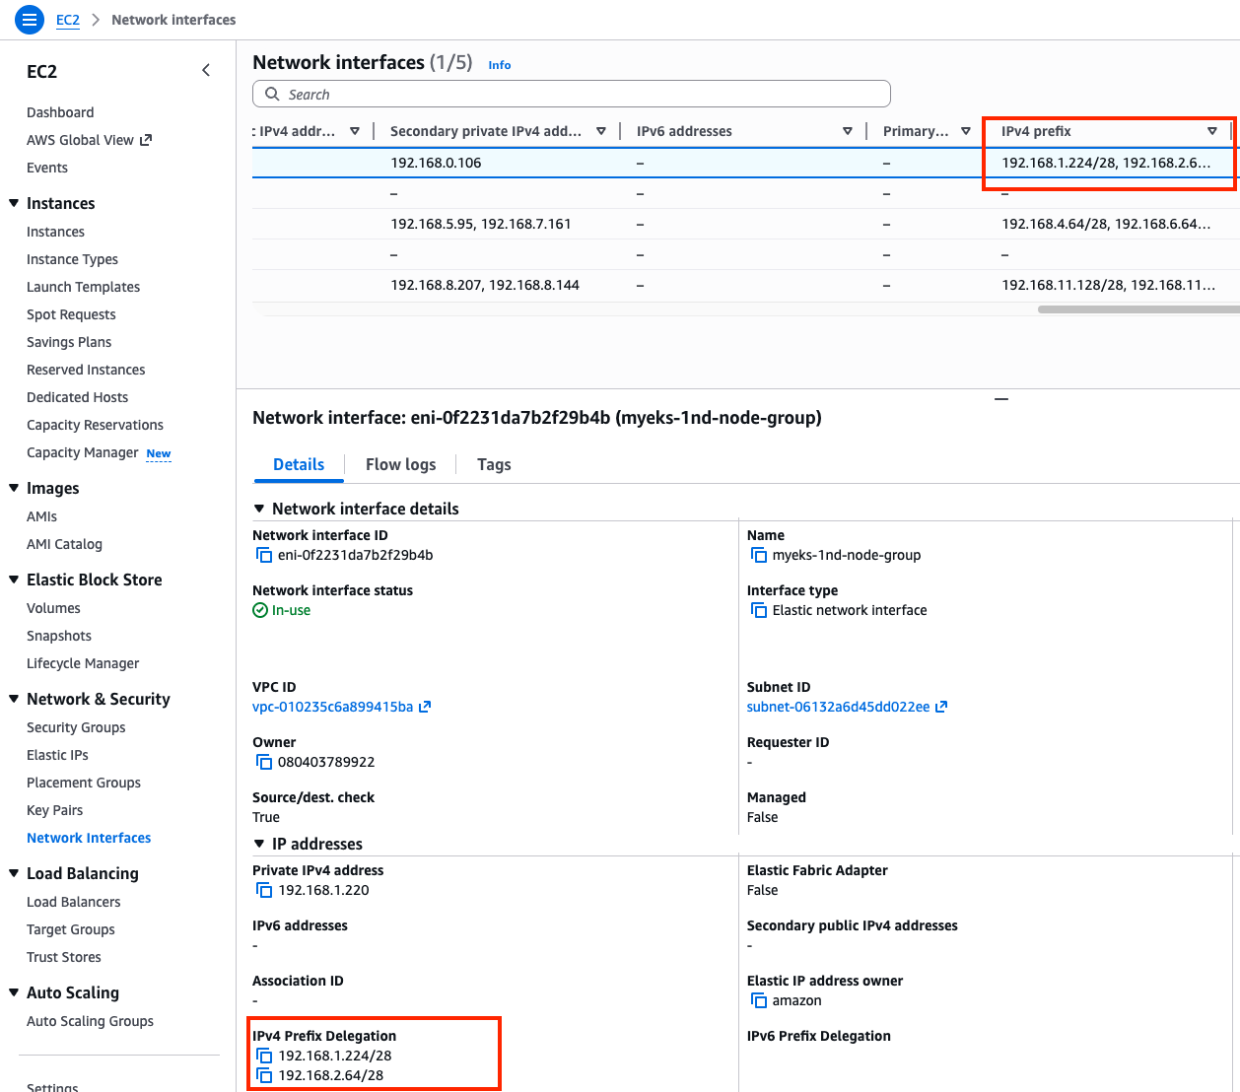Open the hamburger navigation menu
The width and height of the screenshot is (1240, 1092).
30,19
